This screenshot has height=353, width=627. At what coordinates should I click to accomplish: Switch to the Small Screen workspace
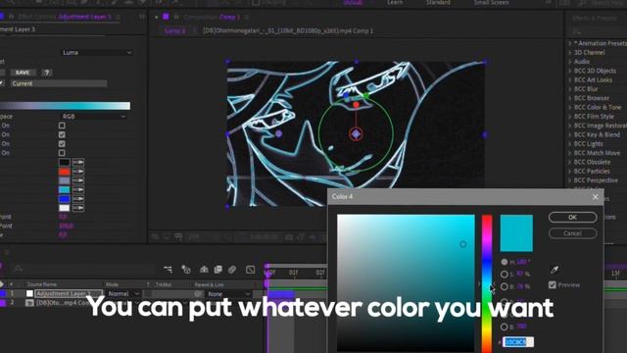[491, 2]
